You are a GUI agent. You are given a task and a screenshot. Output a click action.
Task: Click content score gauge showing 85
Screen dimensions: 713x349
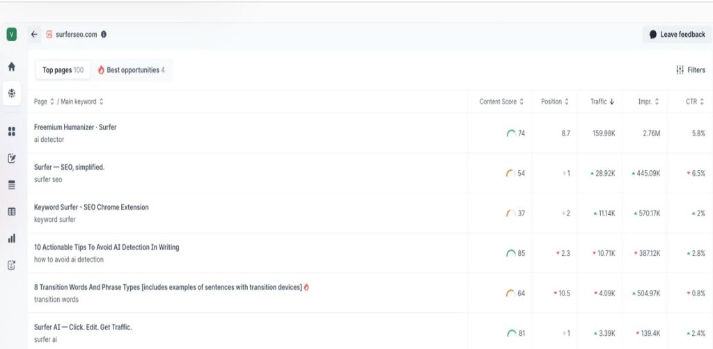point(511,253)
